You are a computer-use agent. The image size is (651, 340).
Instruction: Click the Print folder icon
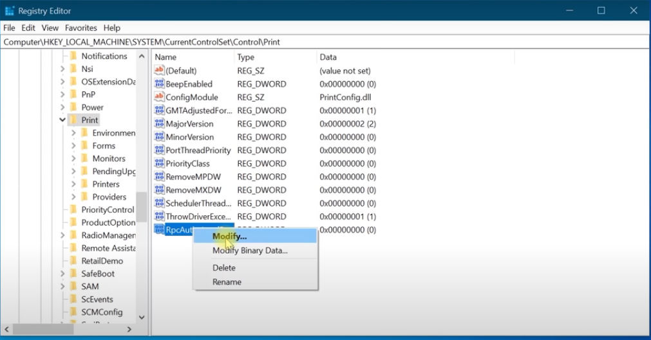73,120
